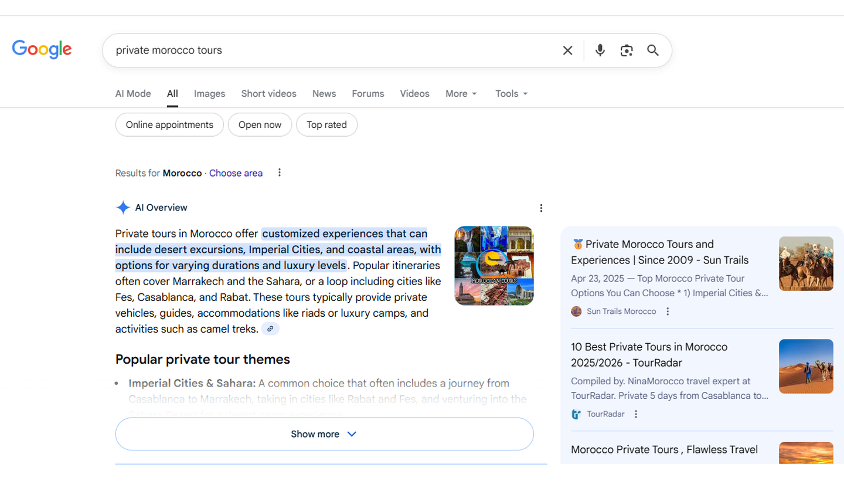This screenshot has width=844, height=481.
Task: Click the highlighted customized experiences text
Action: point(278,249)
